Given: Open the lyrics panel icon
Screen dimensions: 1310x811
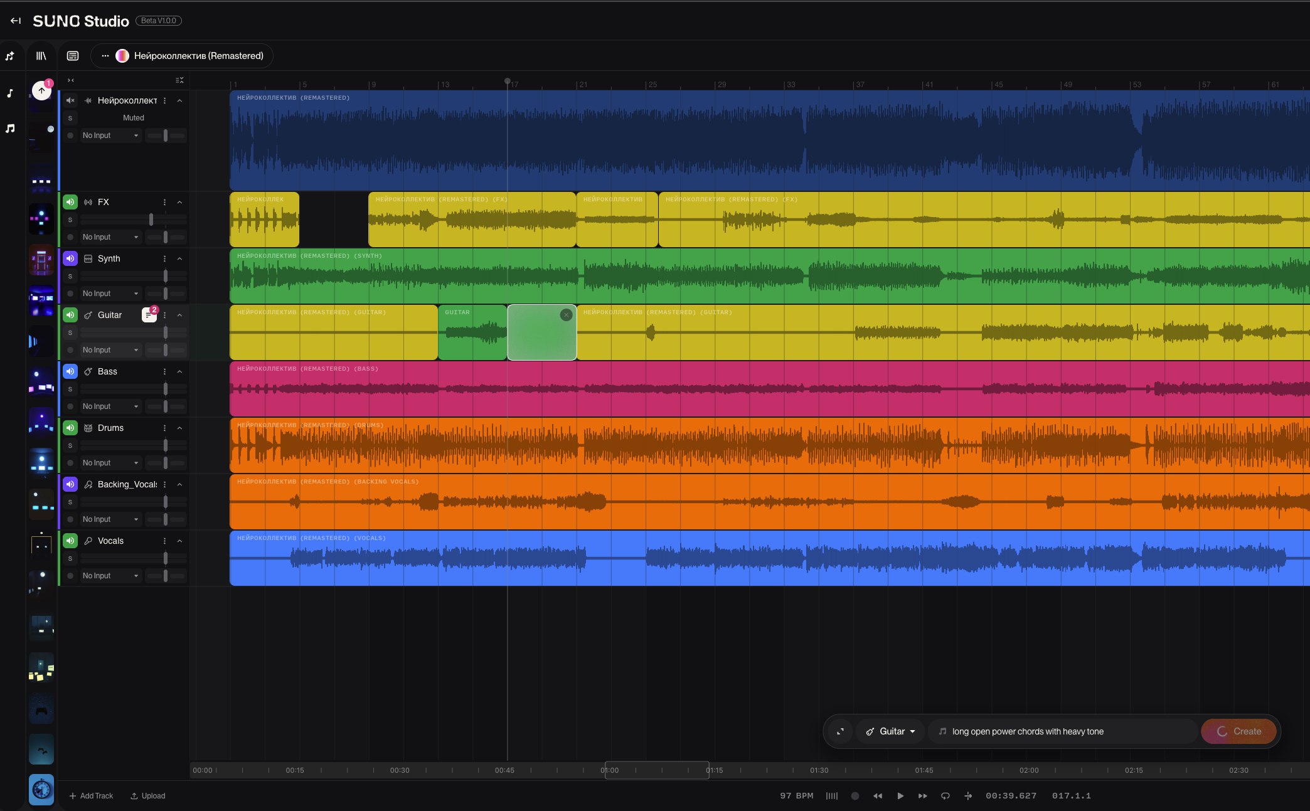Looking at the screenshot, I should coord(73,56).
